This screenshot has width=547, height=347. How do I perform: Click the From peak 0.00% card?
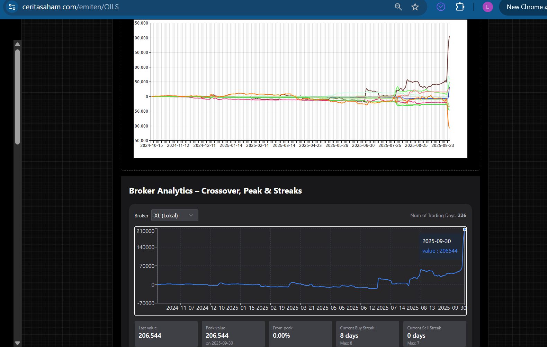300,334
